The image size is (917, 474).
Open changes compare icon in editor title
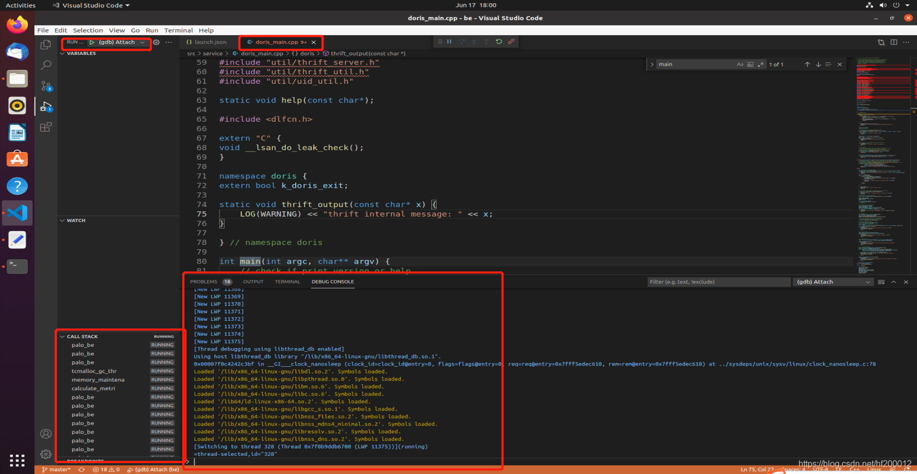coord(881,42)
